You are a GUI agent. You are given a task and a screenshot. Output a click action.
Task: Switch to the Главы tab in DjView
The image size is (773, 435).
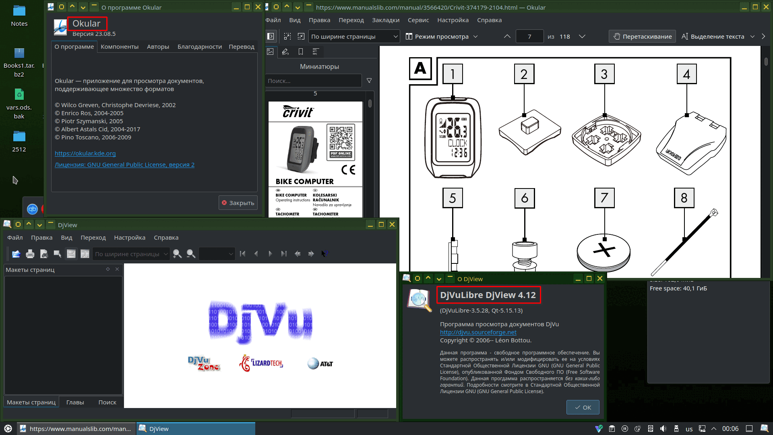75,402
